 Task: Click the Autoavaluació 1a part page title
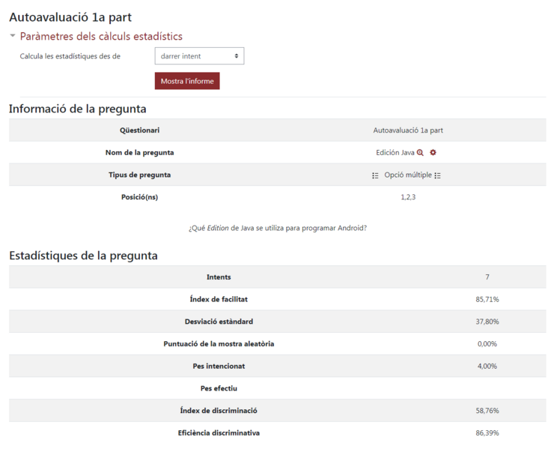coord(70,16)
